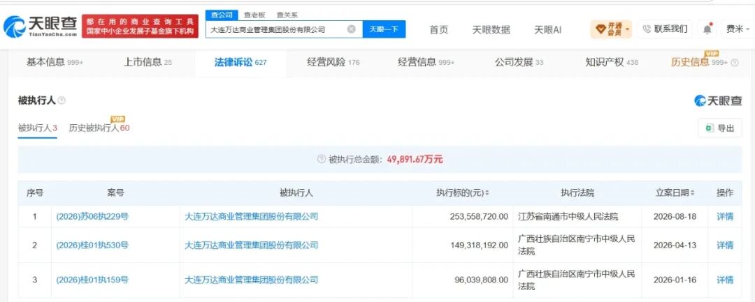Select the 查关系 search mode tab
The width and height of the screenshot is (755, 302).
[x=287, y=15]
